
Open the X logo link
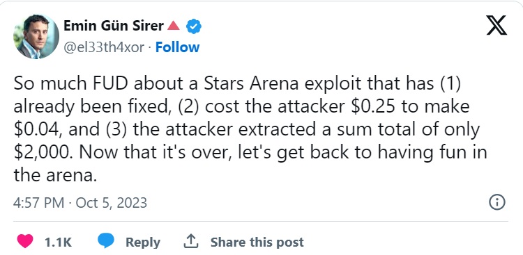(497, 25)
